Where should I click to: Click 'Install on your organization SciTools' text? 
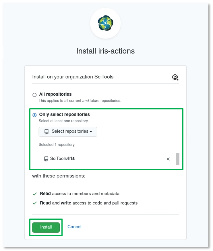pyautogui.click(x=73, y=77)
